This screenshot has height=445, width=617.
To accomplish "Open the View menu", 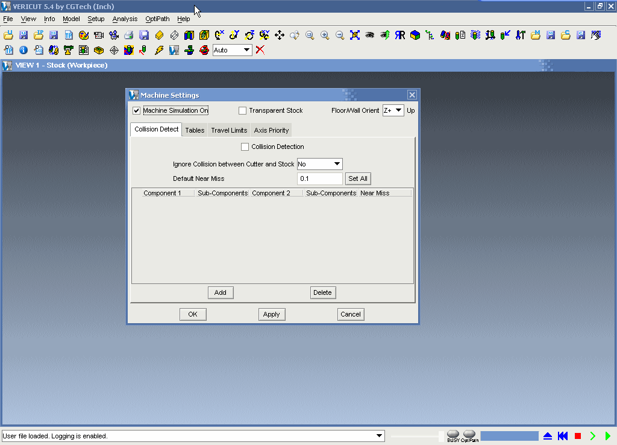I will click(x=28, y=19).
